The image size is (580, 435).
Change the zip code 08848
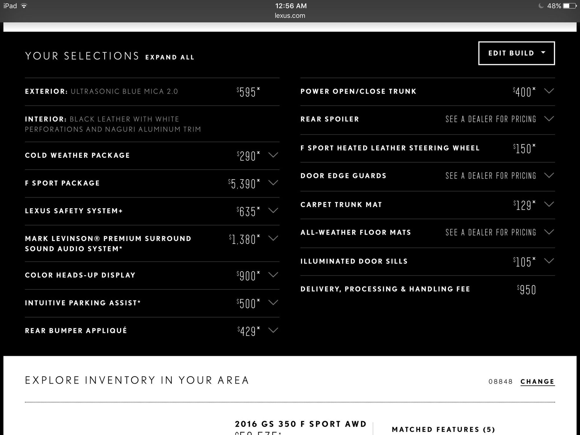click(x=537, y=382)
